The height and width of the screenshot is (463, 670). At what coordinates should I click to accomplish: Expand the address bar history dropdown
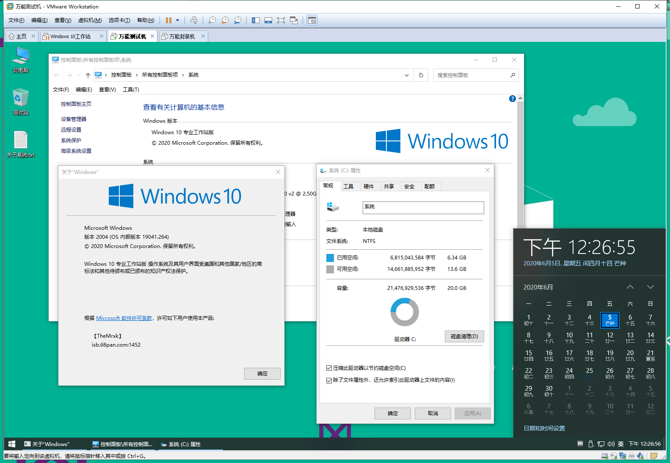pos(406,75)
